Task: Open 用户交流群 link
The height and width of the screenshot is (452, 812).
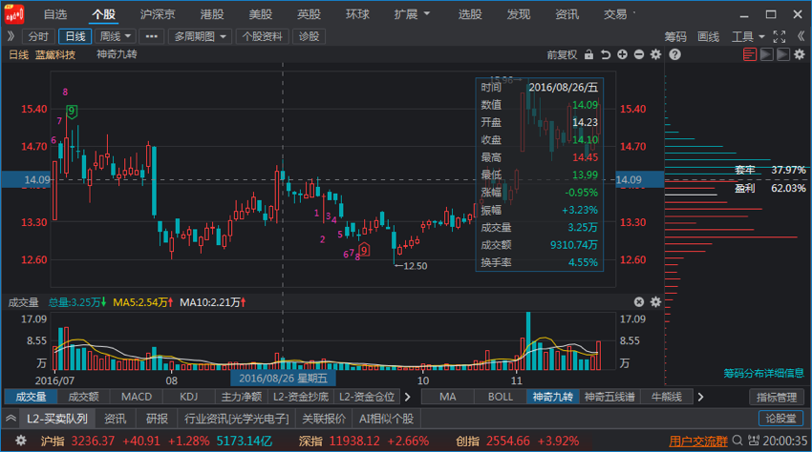Action: click(x=698, y=442)
